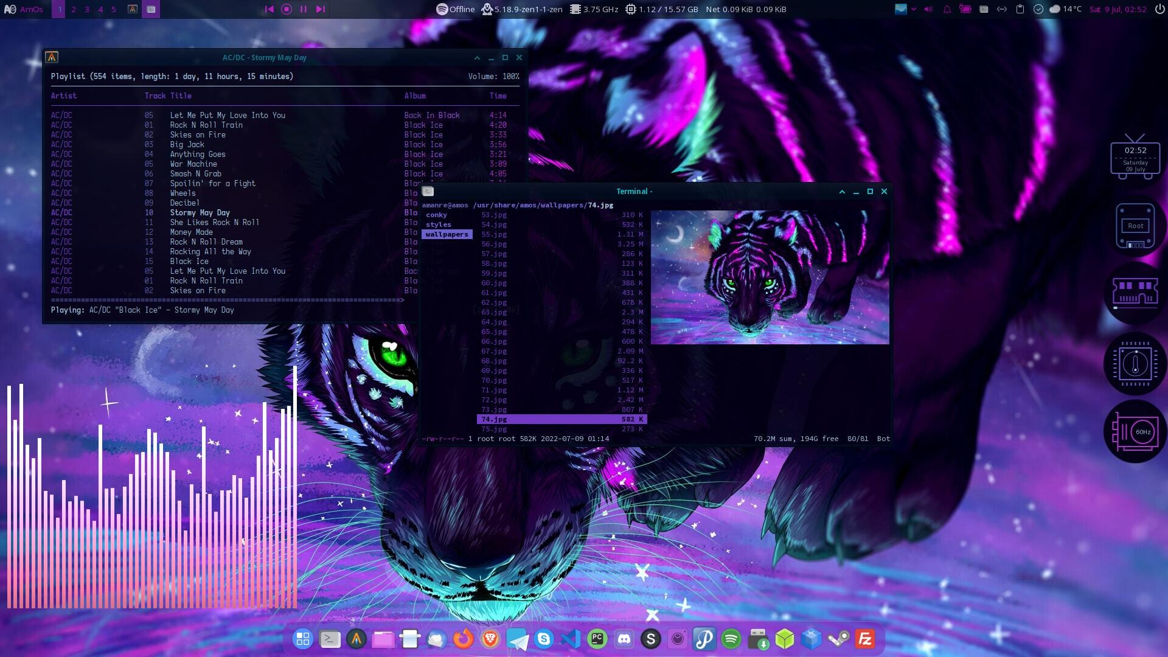Open notifications bell in the tray

coord(947,9)
